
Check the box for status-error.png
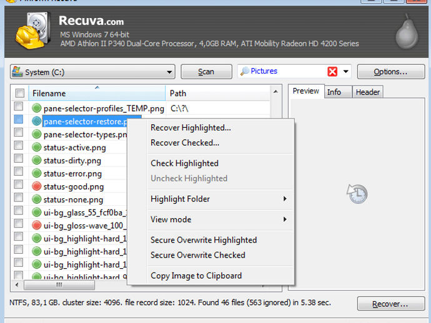19,171
